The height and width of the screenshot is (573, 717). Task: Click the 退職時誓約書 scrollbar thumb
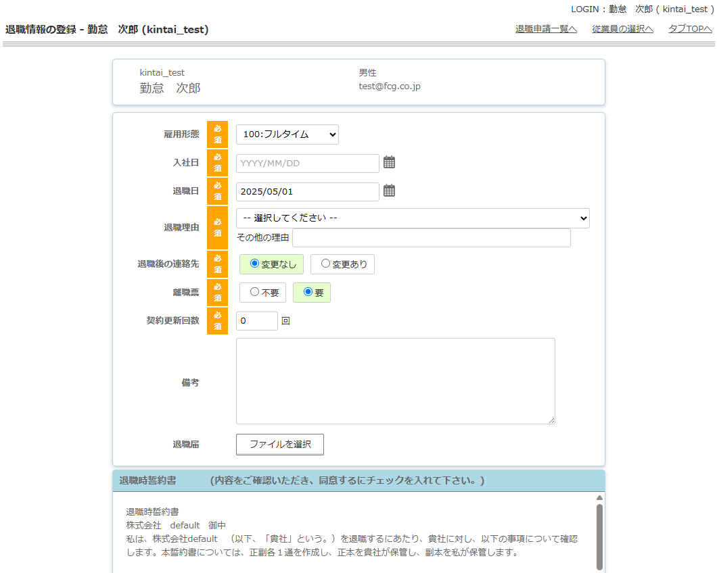(x=599, y=537)
